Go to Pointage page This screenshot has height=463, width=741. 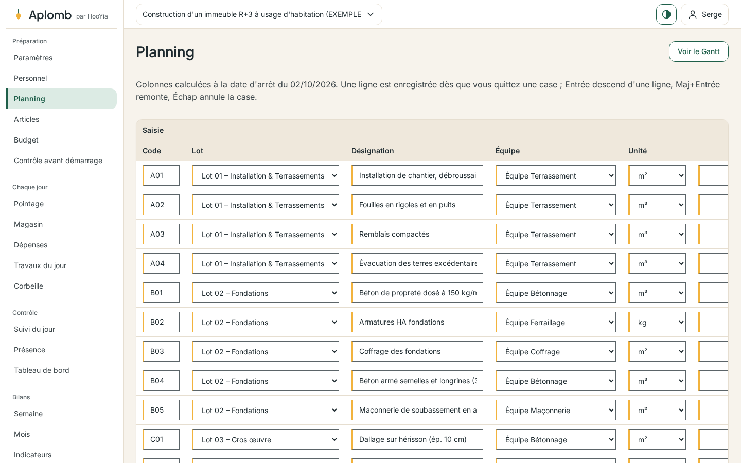(61, 204)
